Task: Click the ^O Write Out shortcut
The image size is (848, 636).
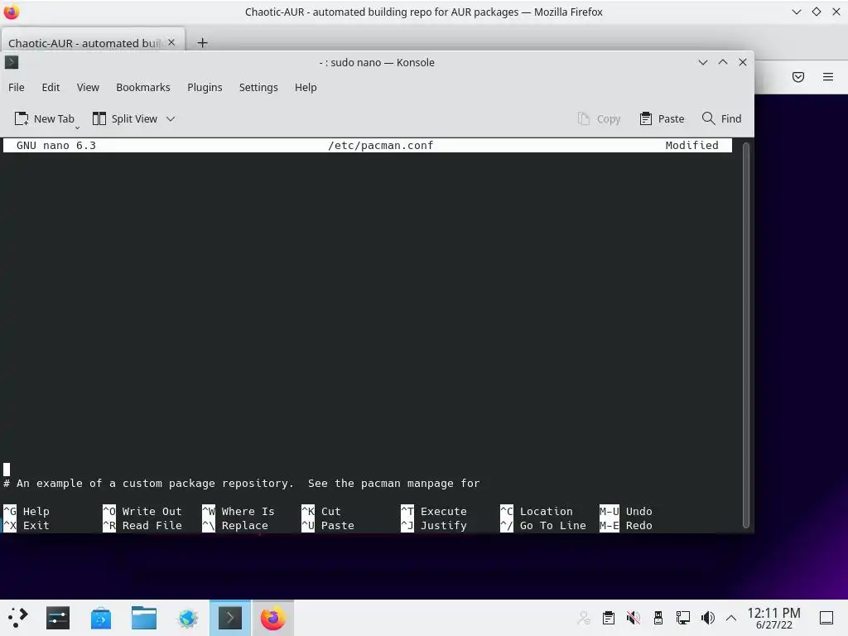Action: [142, 511]
